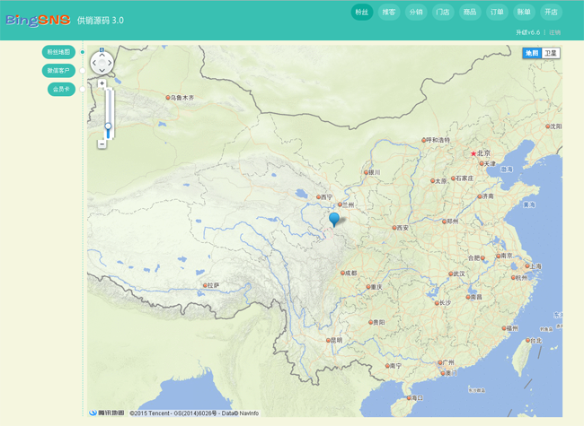Viewport: 584px width, 426px height.
Task: Open the 开店 tab
Action: pos(552,13)
